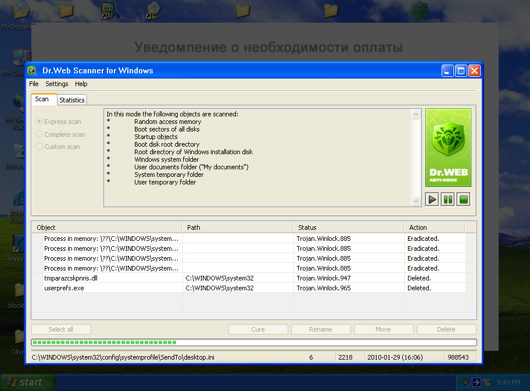Click the green Dr.Web desktop icon at top

[x=420, y=11]
